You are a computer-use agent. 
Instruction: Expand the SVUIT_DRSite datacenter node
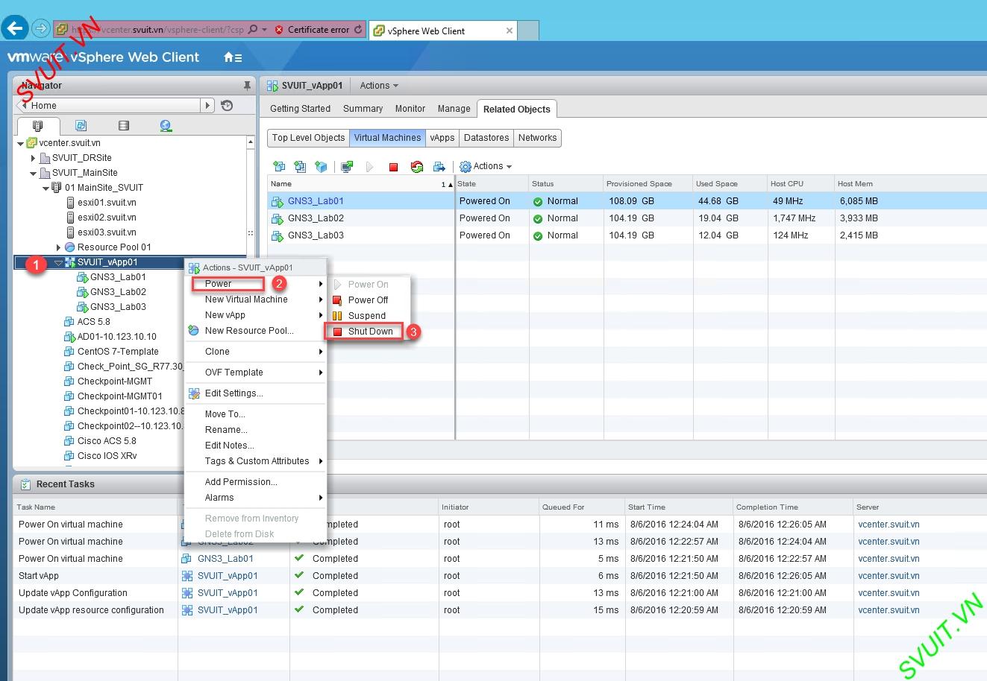(33, 158)
